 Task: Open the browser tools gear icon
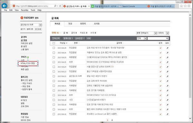(189, 6)
